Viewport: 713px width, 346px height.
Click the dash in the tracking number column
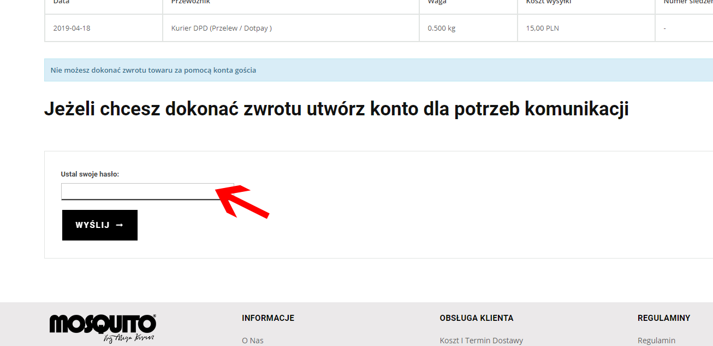[664, 28]
